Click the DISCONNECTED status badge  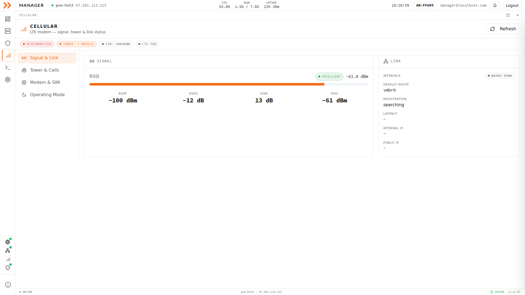pyautogui.click(x=37, y=44)
